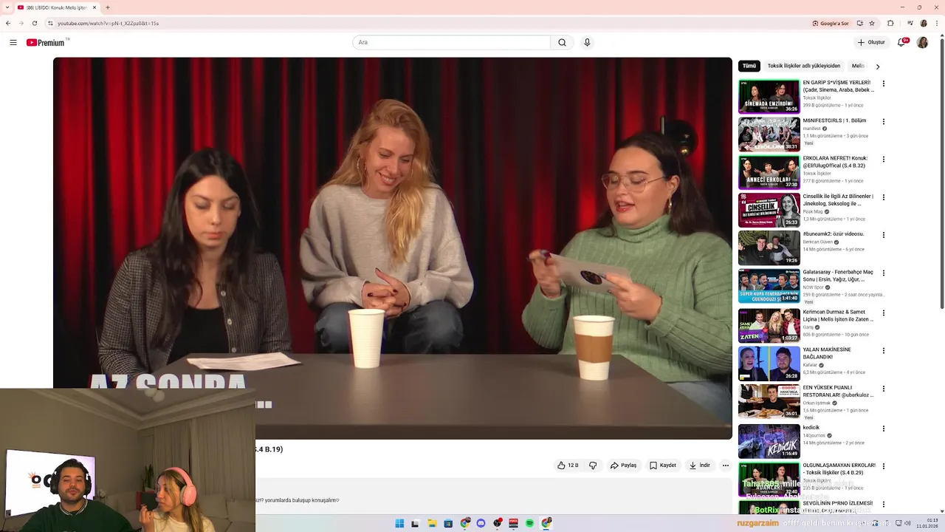Click the search magnifier button

coord(562,43)
